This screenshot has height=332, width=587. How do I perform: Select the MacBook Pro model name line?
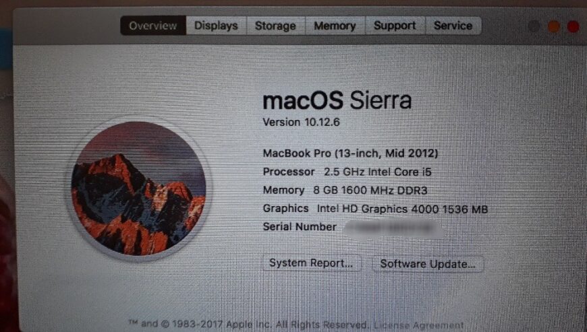pyautogui.click(x=350, y=153)
